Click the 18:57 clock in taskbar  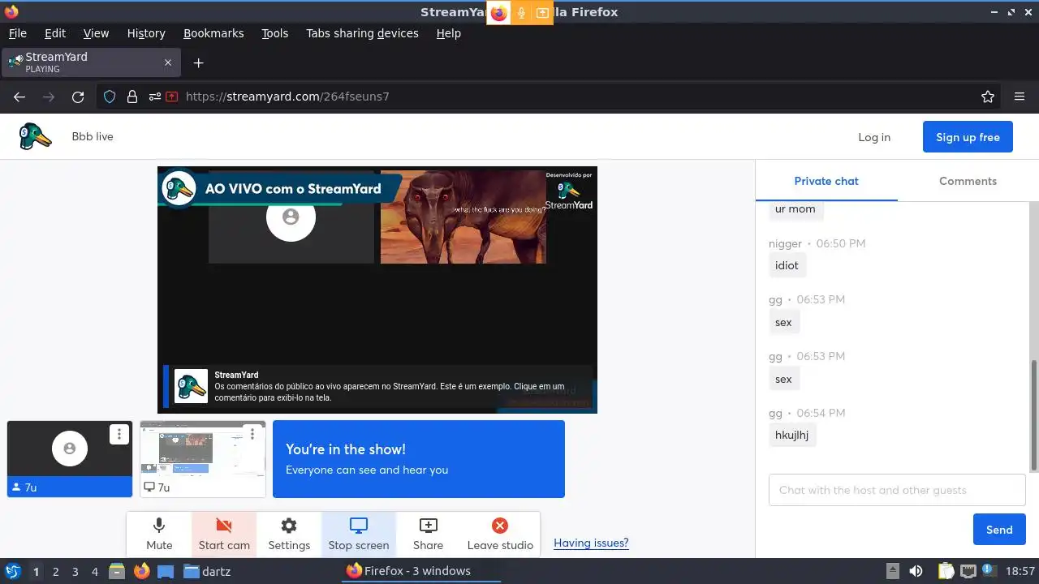pos(1020,571)
